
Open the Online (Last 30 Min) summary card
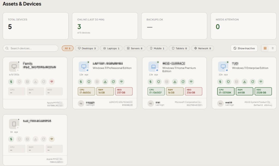click(105, 26)
